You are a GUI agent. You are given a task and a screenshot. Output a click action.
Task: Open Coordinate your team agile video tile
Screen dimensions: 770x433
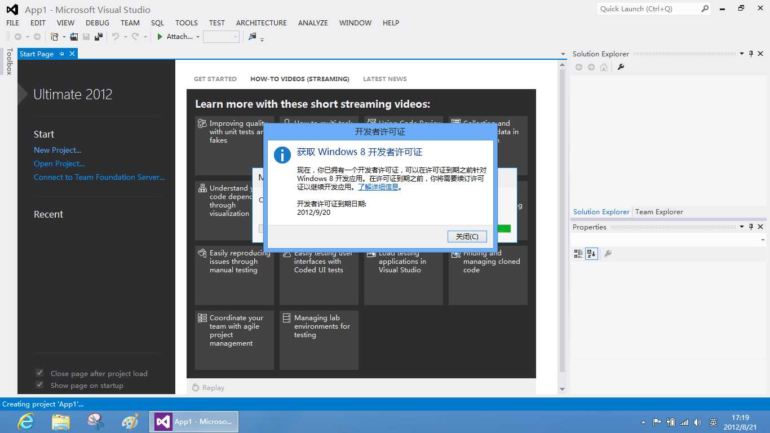pyautogui.click(x=234, y=340)
